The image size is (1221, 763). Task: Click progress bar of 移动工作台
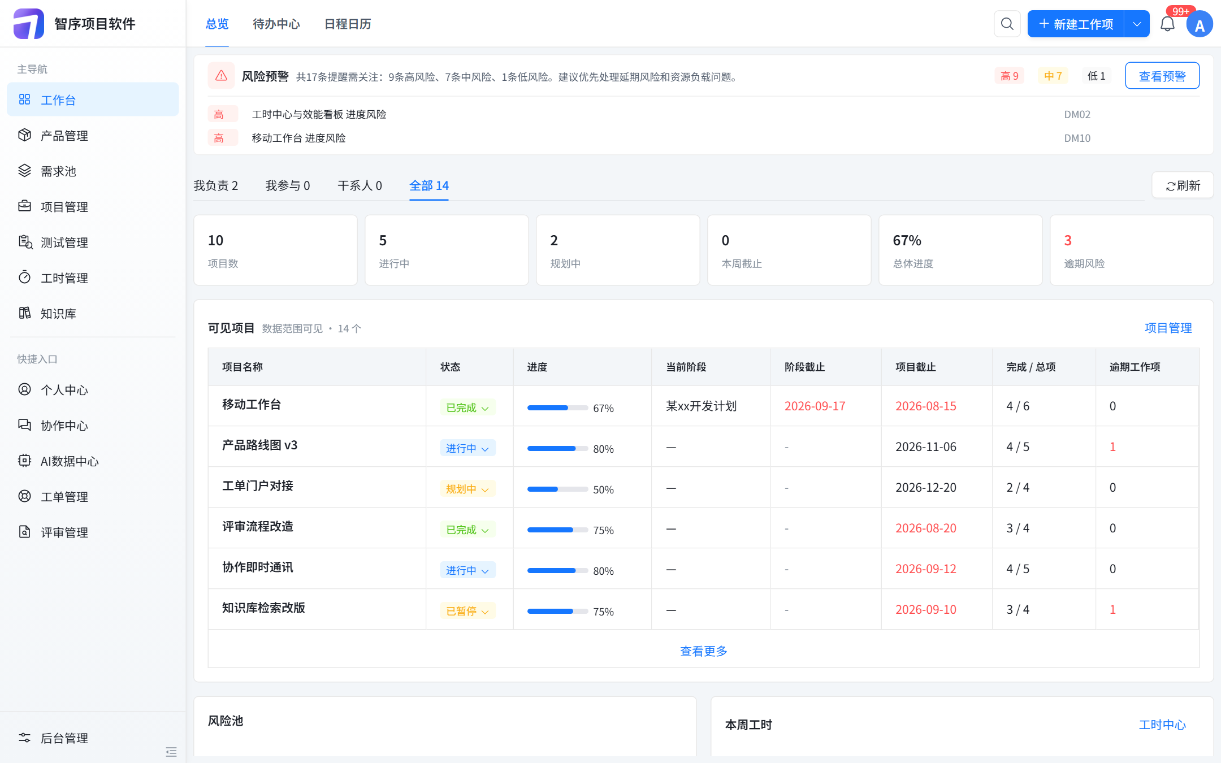[x=557, y=407]
